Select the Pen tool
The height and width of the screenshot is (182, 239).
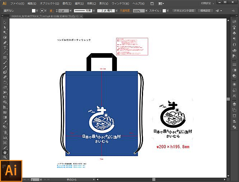[x=5, y=43]
